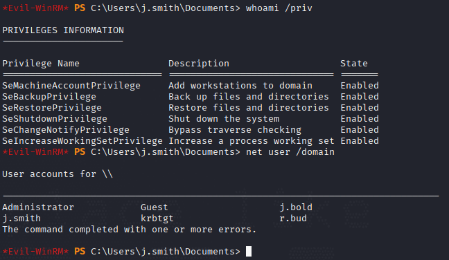The width and height of the screenshot is (449, 260).
Task: Click Enabled state of SeMachineAccountPrivilege row
Action: click(360, 86)
